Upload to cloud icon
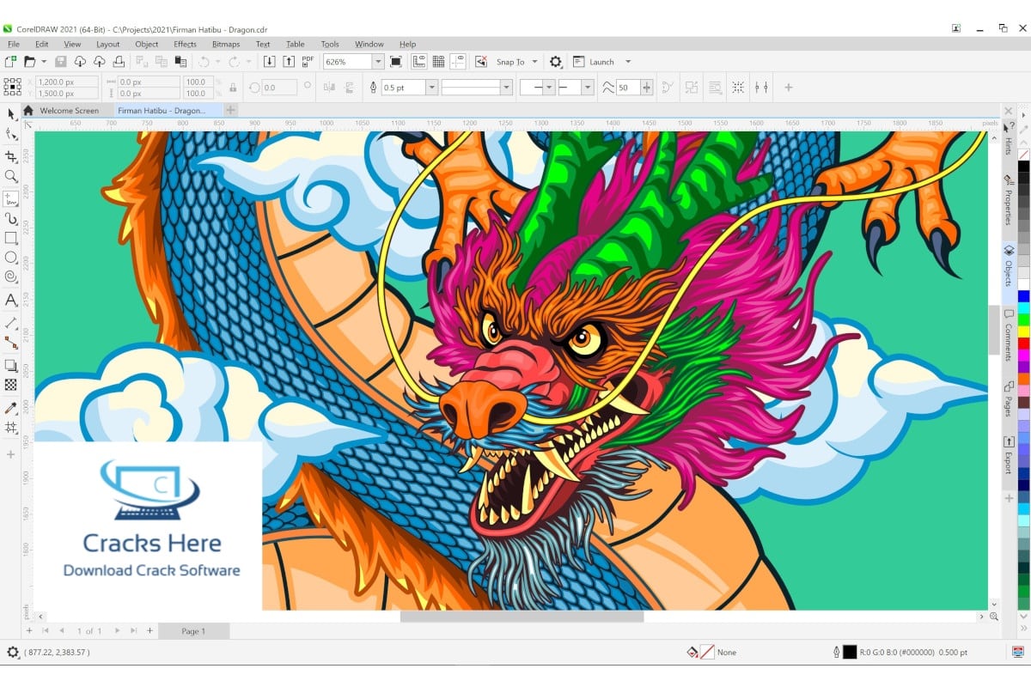Viewport: 1031px width, 687px height. coord(100,62)
